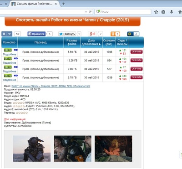Image resolution: width=182 pixels, height=169 pixels.
Task: Open the downloads arrow icon
Action: point(172,12)
